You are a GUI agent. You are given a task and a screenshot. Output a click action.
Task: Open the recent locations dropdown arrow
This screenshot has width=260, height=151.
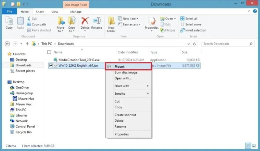21,44
